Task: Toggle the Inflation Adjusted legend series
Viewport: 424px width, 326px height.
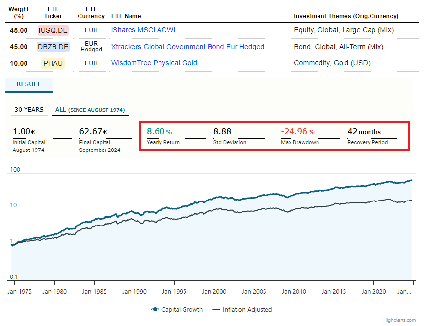Action: click(242, 309)
